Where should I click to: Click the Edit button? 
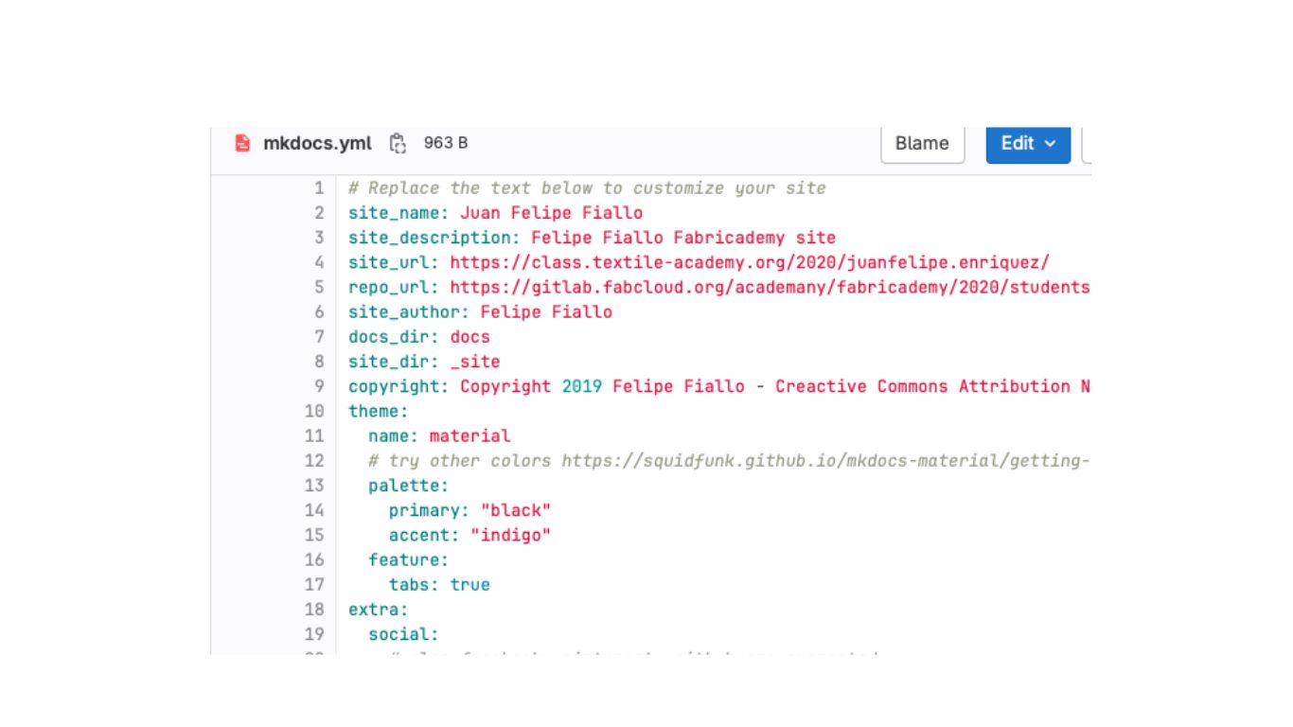(x=1028, y=143)
